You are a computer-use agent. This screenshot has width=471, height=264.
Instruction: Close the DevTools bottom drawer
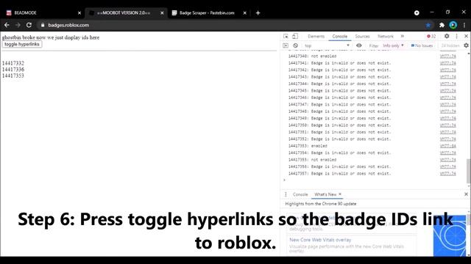tap(466, 194)
